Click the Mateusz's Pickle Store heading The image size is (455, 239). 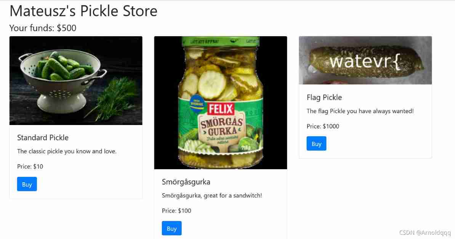click(83, 11)
